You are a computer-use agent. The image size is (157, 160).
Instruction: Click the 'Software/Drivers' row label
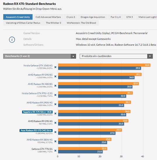pyautogui.click(x=33, y=45)
